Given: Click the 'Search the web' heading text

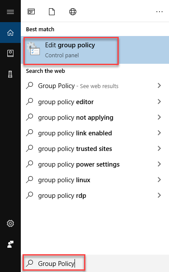Looking at the screenshot, I should (45, 71).
